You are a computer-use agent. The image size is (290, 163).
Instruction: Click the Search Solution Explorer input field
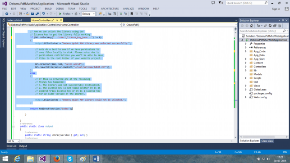261,31
